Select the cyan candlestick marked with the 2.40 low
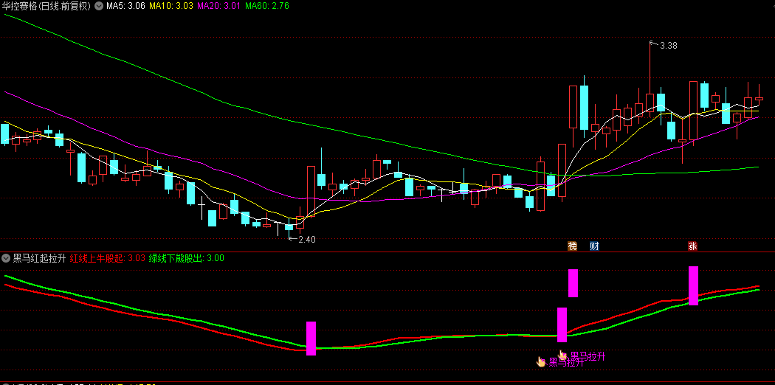775x385 pixels. click(289, 228)
